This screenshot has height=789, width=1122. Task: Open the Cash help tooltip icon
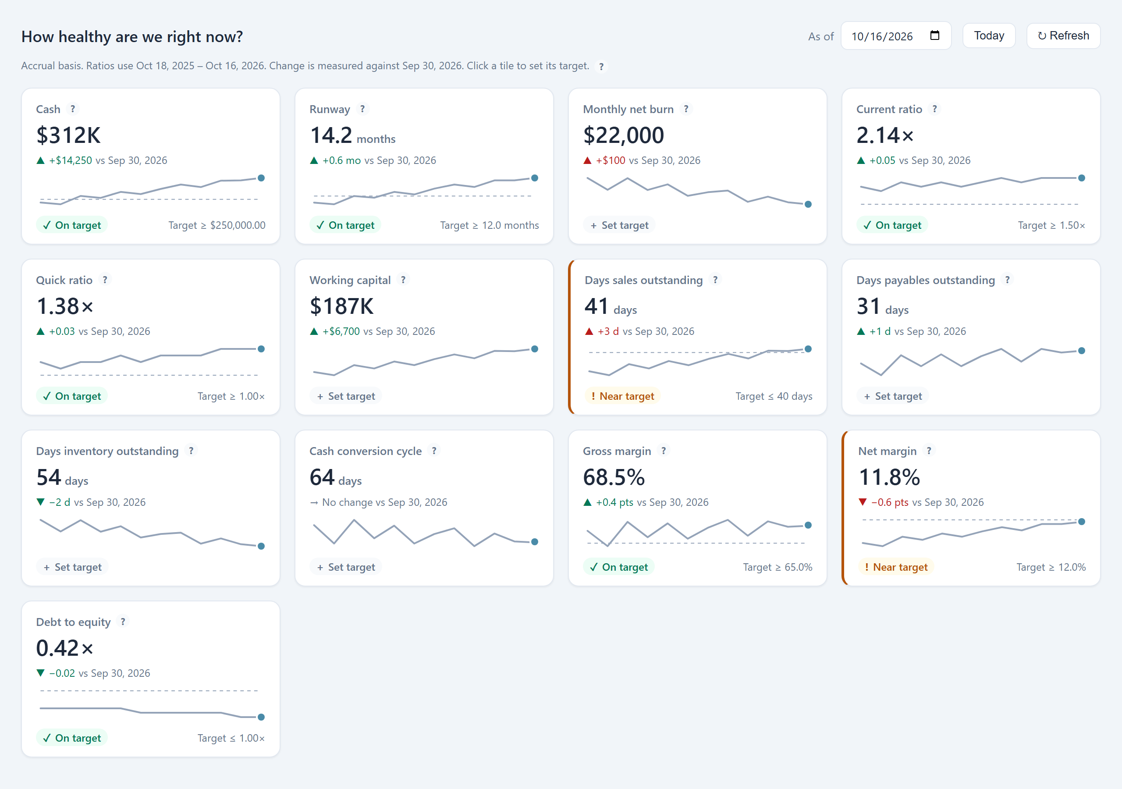coord(73,109)
